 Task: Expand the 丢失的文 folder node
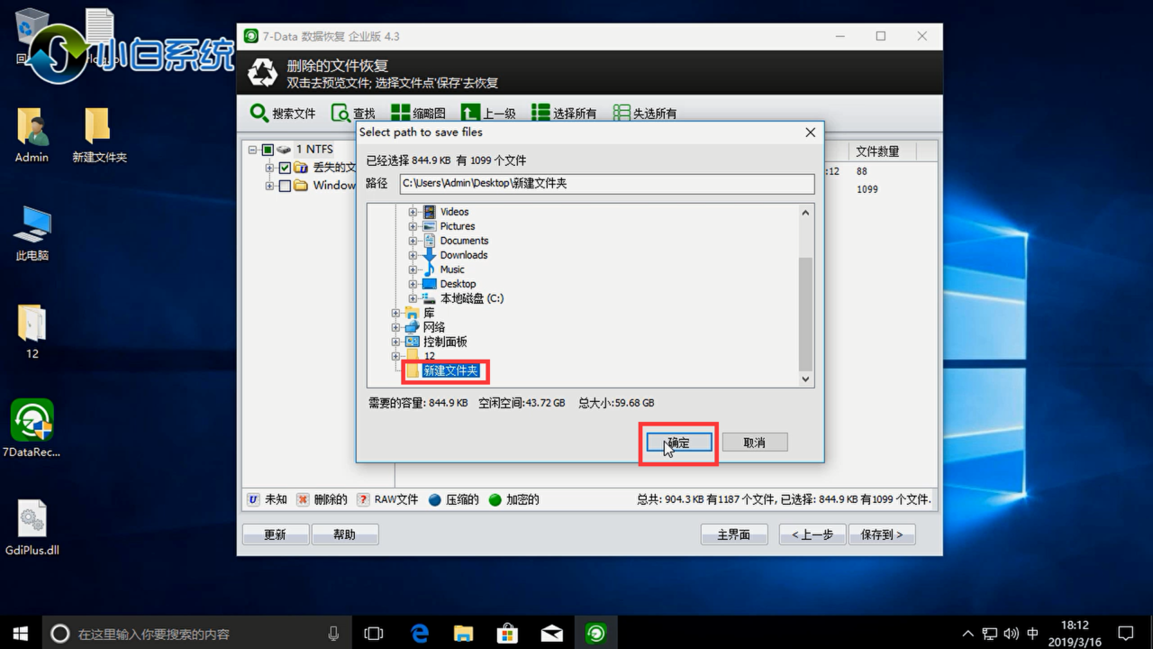coord(269,168)
